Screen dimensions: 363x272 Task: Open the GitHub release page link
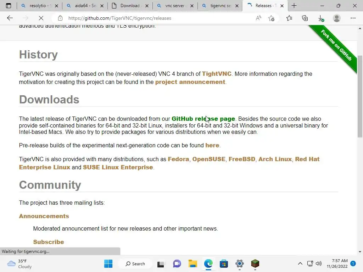(203, 119)
